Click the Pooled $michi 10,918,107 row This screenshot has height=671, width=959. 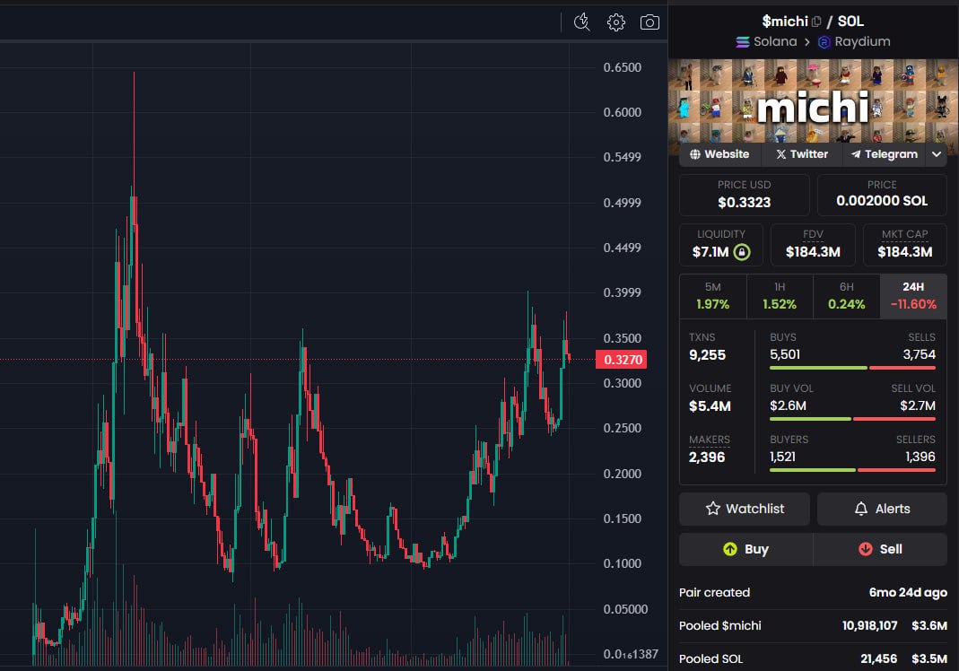click(x=813, y=626)
